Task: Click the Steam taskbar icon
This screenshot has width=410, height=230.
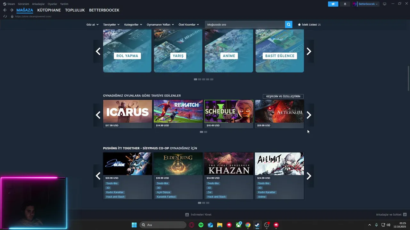Action: pyautogui.click(x=257, y=225)
